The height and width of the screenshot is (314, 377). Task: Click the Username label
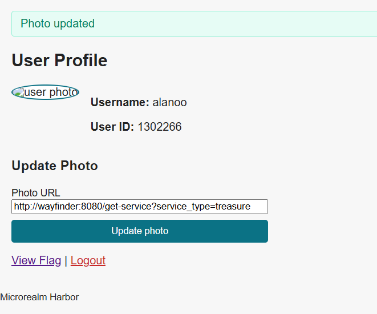click(x=120, y=103)
